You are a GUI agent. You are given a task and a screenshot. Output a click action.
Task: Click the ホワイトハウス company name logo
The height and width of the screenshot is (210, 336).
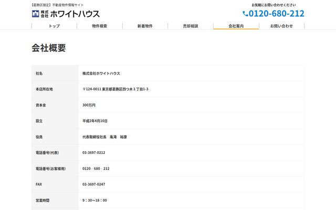coord(75,14)
